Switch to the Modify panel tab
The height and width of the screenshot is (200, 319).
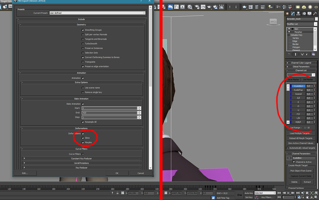[x=293, y=13]
